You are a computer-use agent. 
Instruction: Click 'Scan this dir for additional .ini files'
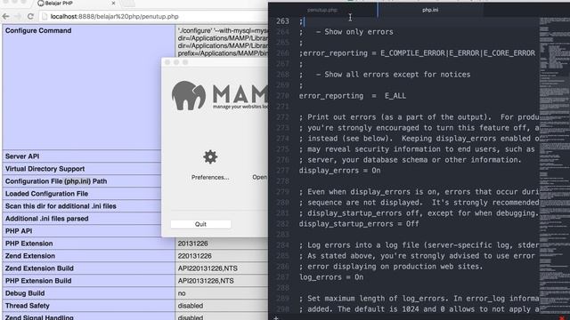[x=61, y=206]
